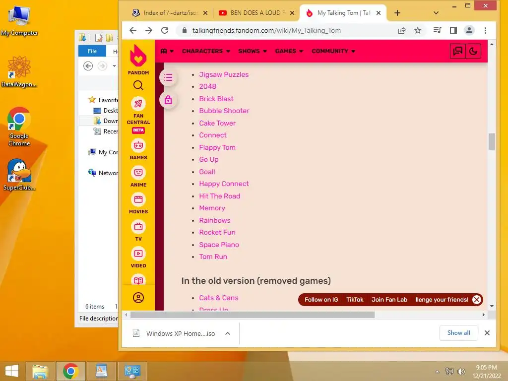The image size is (508, 381).
Task: Show hidden system tray icons
Action: (x=437, y=372)
